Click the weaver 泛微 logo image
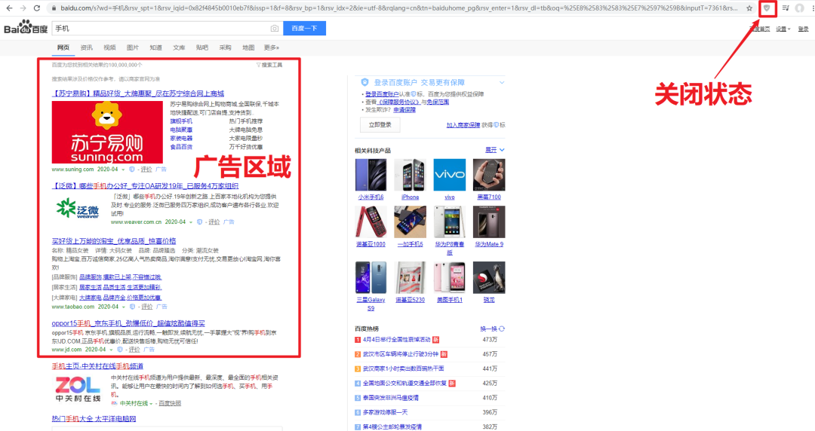 tap(78, 209)
